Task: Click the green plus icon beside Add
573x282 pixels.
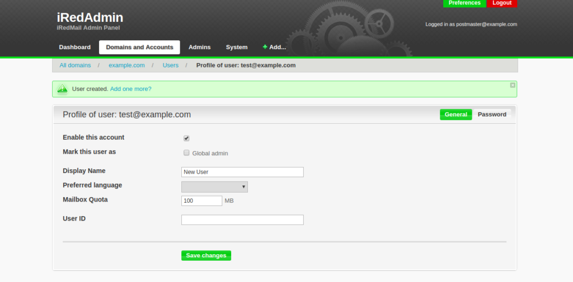Action: click(x=265, y=47)
